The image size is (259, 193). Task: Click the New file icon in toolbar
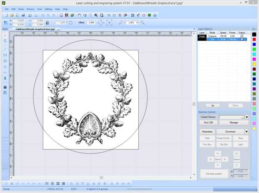(6, 15)
